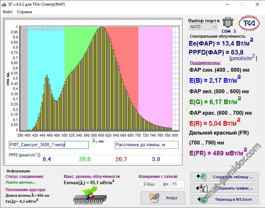Maximize the application window
Image resolution: width=265 pixels, height=208 pixels.
tap(242, 4)
